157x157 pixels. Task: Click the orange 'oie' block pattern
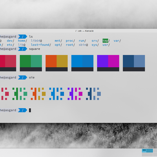click(x=38, y=94)
